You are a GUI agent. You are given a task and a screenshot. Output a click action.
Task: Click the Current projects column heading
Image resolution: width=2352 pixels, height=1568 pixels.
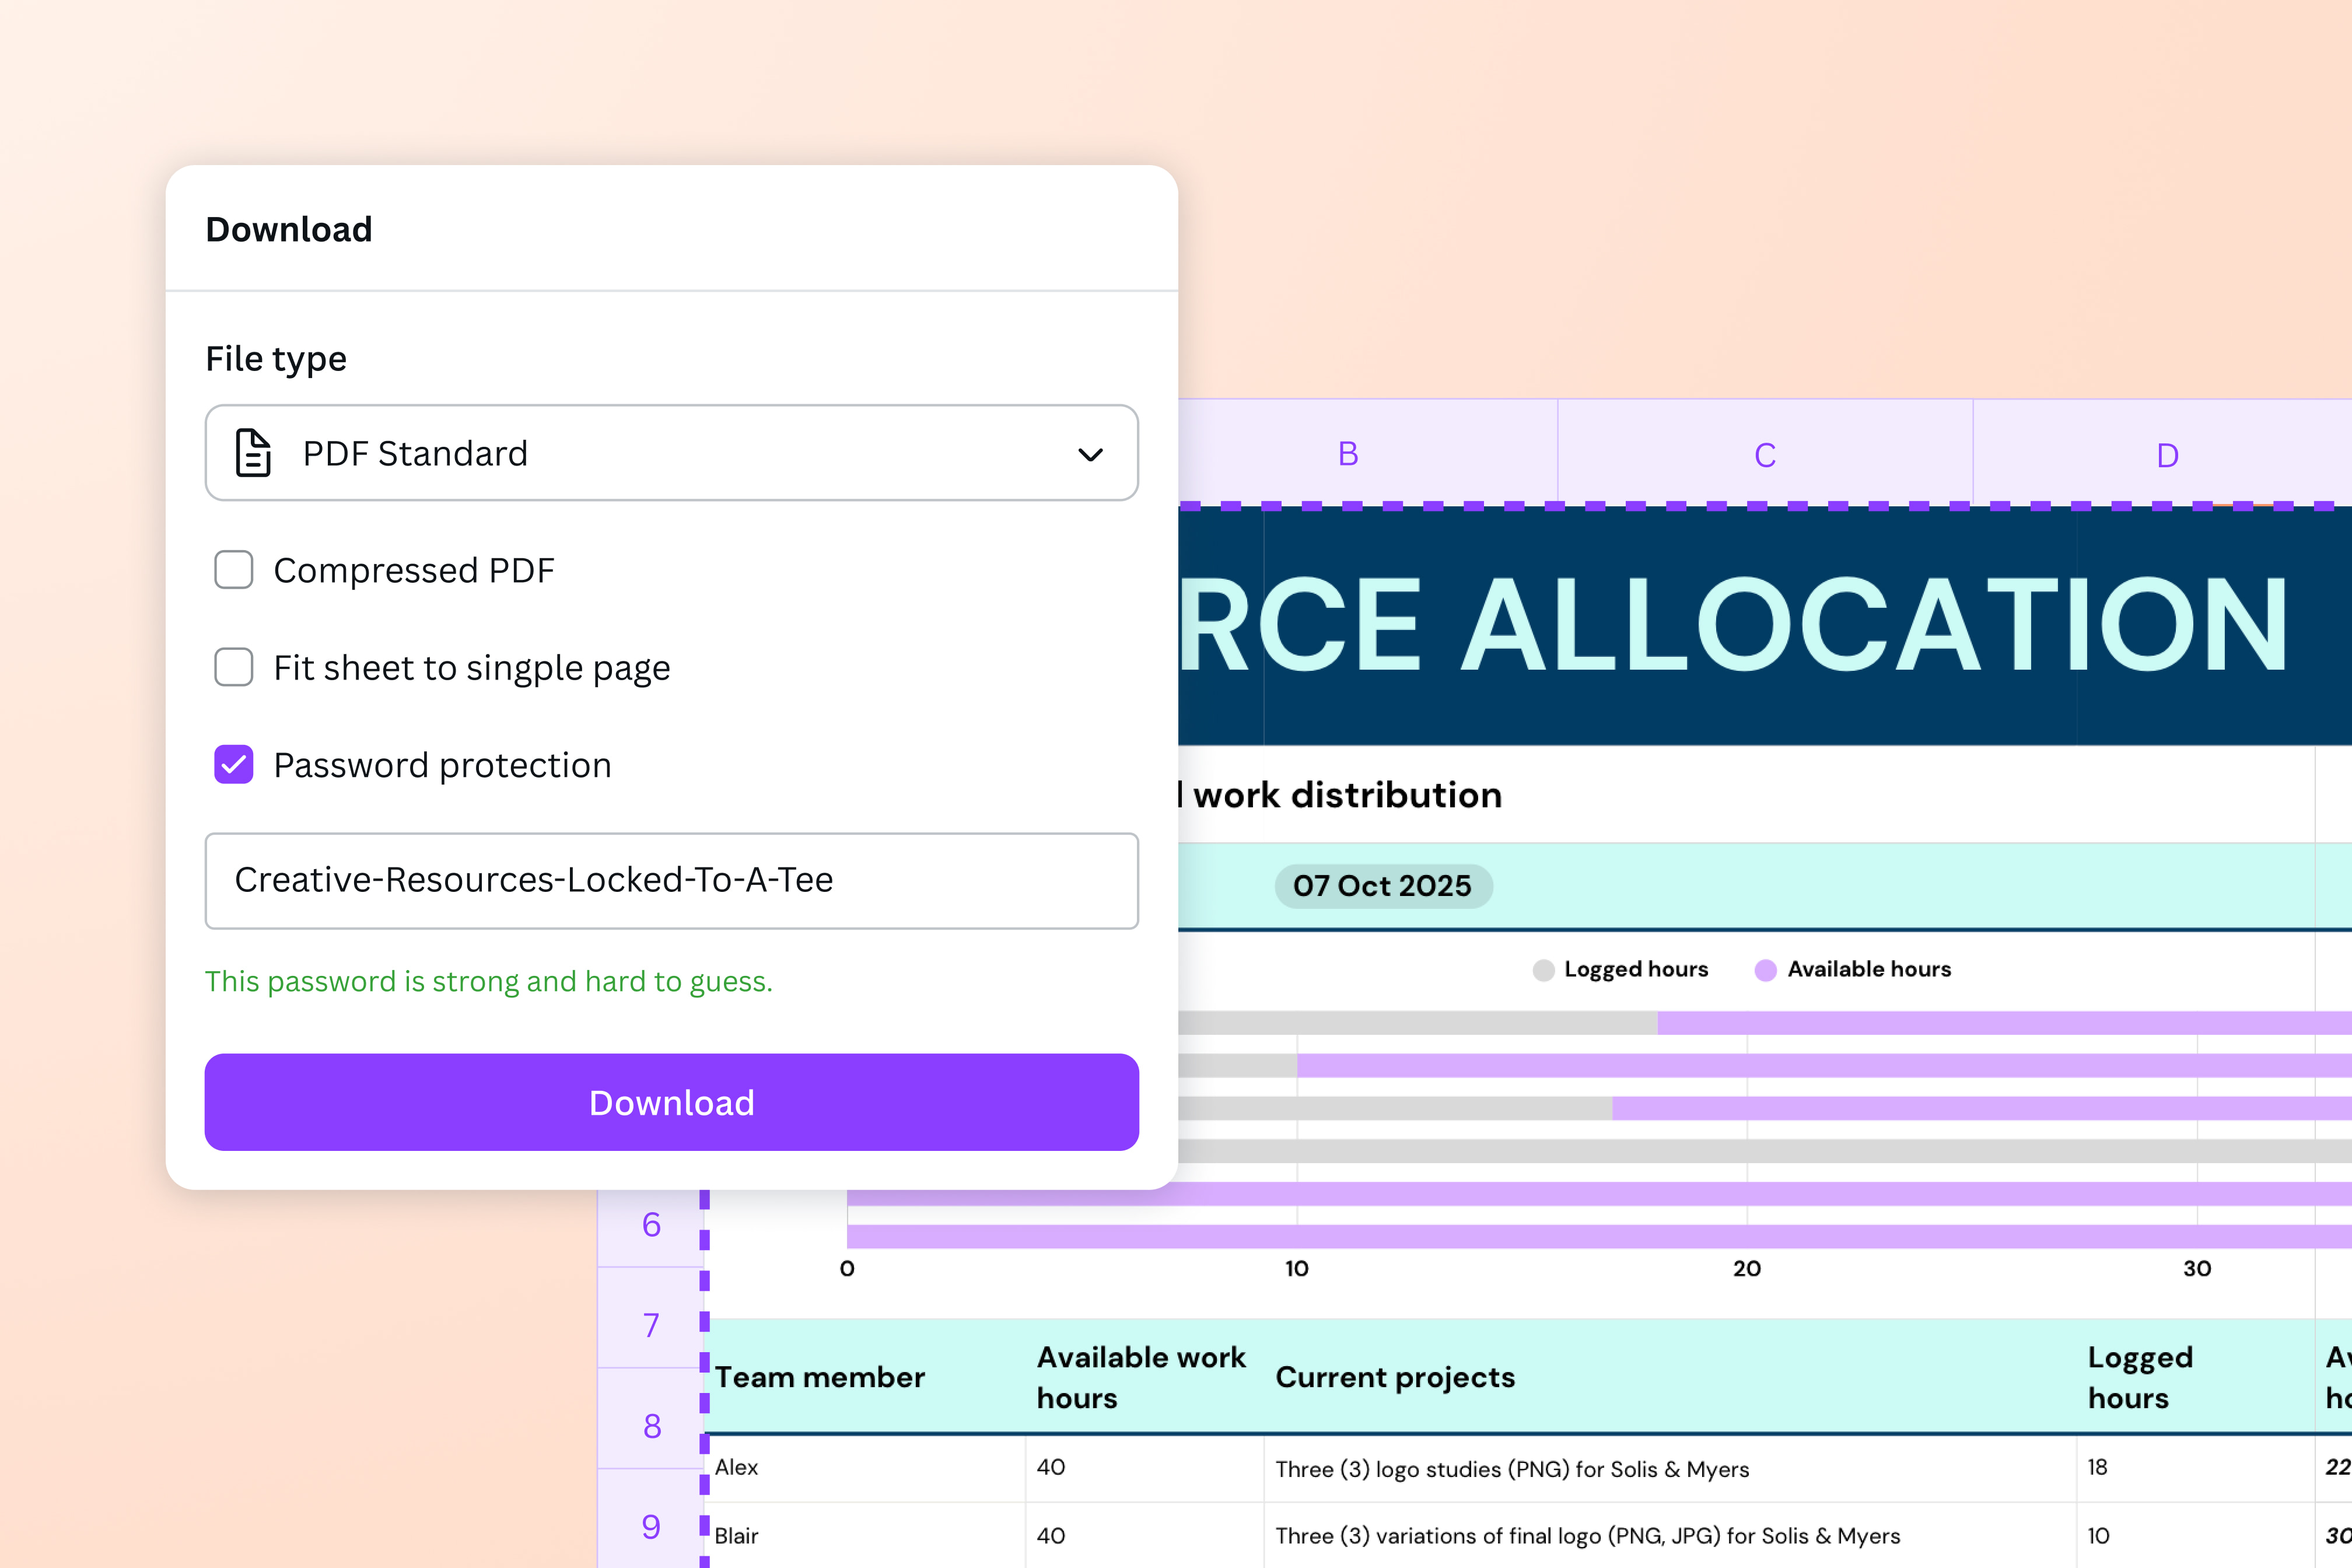pos(1395,1378)
